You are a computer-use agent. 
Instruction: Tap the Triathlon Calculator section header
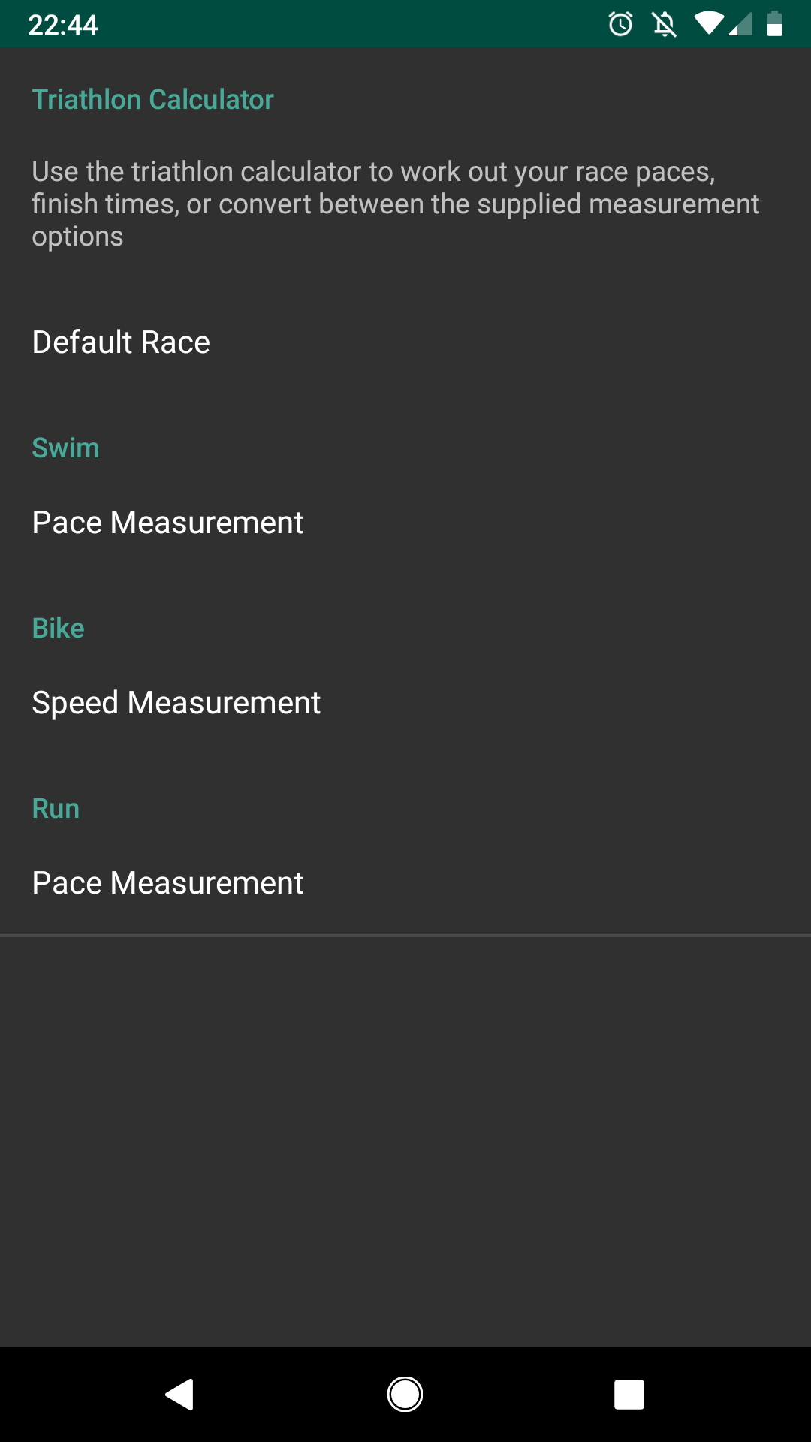pyautogui.click(x=152, y=99)
